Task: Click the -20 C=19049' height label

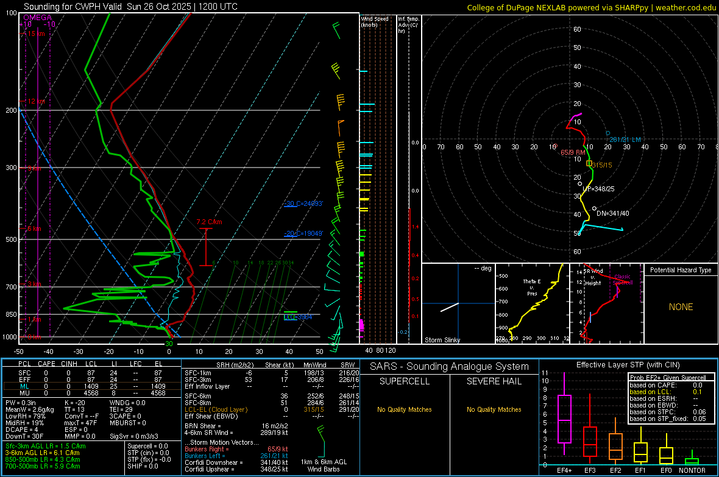Action: tap(303, 233)
